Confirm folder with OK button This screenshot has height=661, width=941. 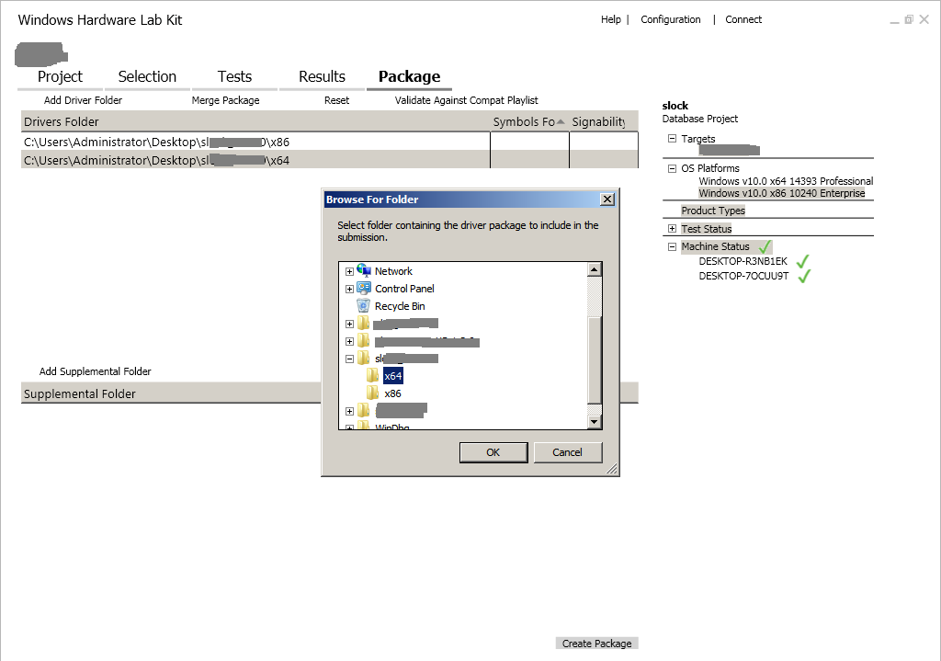(493, 452)
